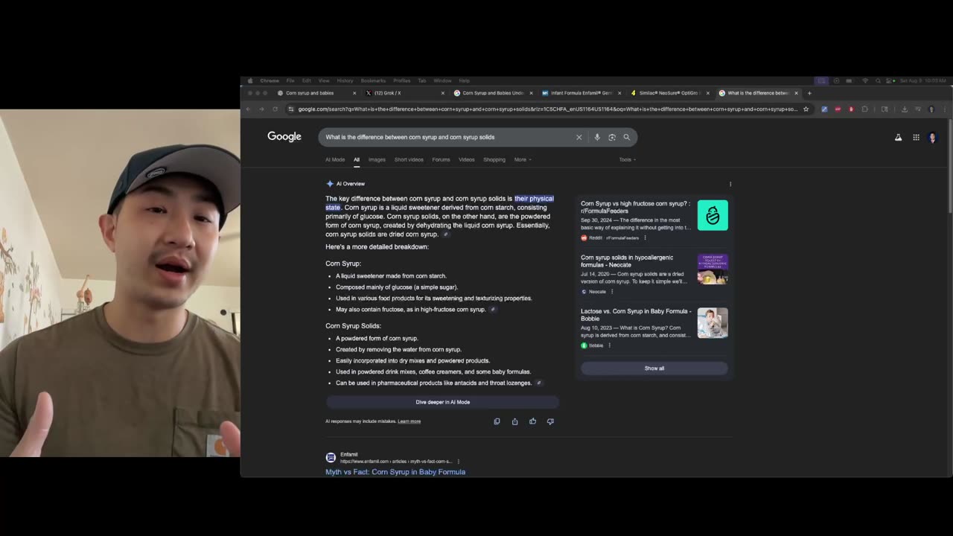Start voice search with the microphone icon
Image resolution: width=953 pixels, height=536 pixels.
point(596,137)
